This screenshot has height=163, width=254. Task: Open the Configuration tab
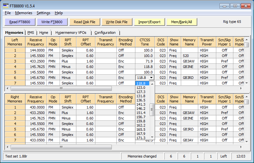pyautogui.click(x=105, y=33)
